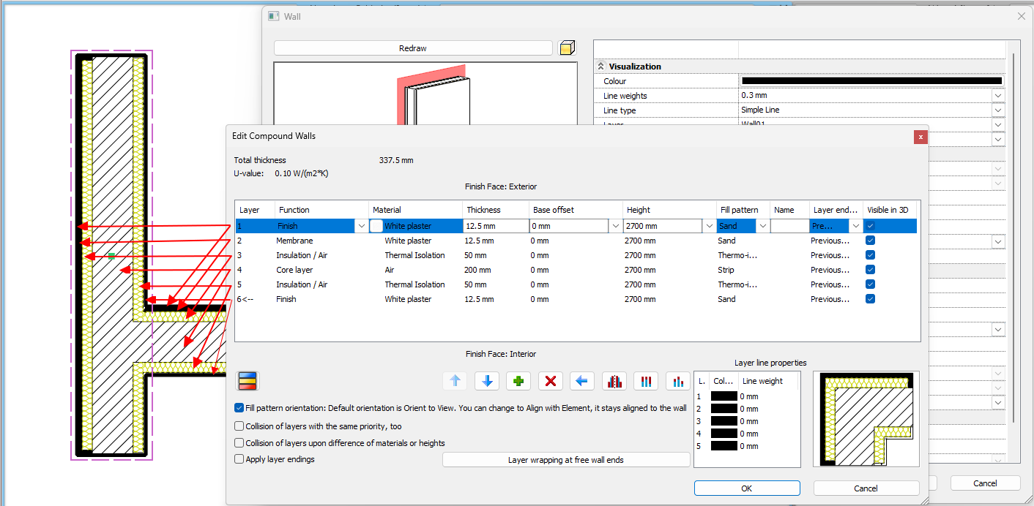The width and height of the screenshot is (1034, 506).
Task: Select the Core layer function cell
Action: (295, 270)
